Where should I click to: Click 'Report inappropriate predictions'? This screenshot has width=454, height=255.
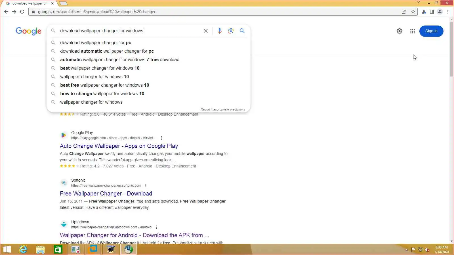pyautogui.click(x=223, y=109)
